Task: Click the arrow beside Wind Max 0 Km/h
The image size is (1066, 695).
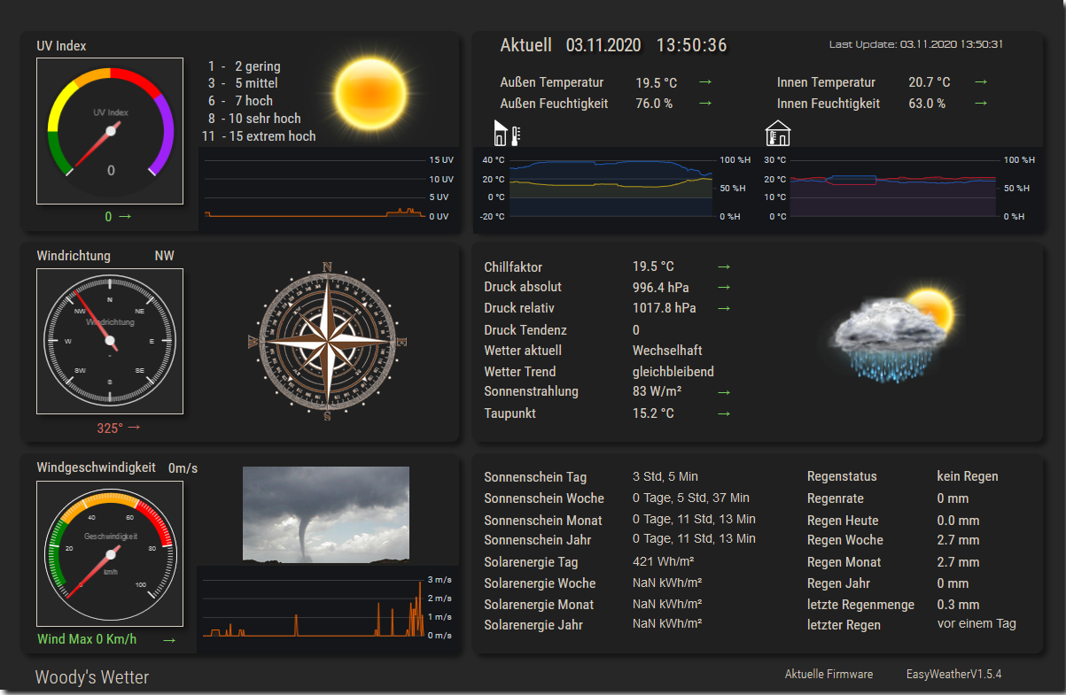Action: pyautogui.click(x=169, y=640)
